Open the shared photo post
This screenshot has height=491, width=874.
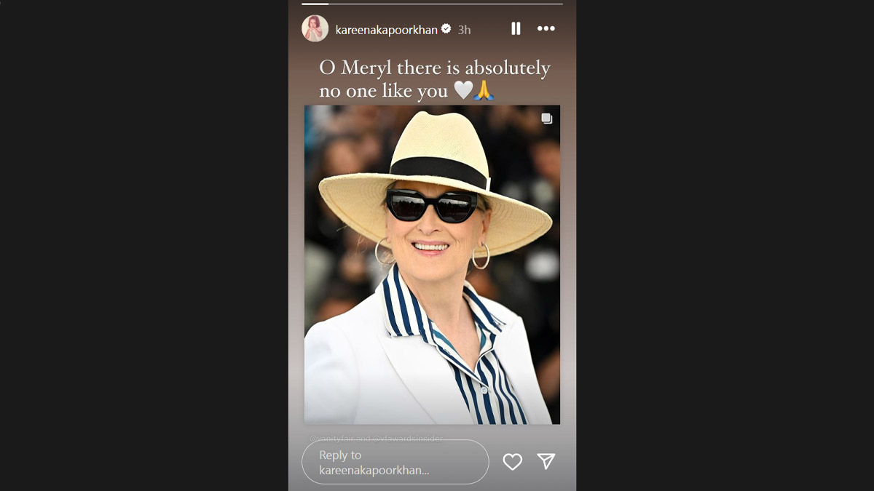click(x=432, y=327)
